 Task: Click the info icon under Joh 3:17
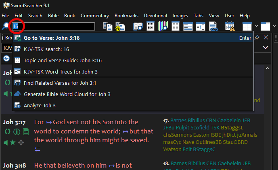(x=17, y=132)
